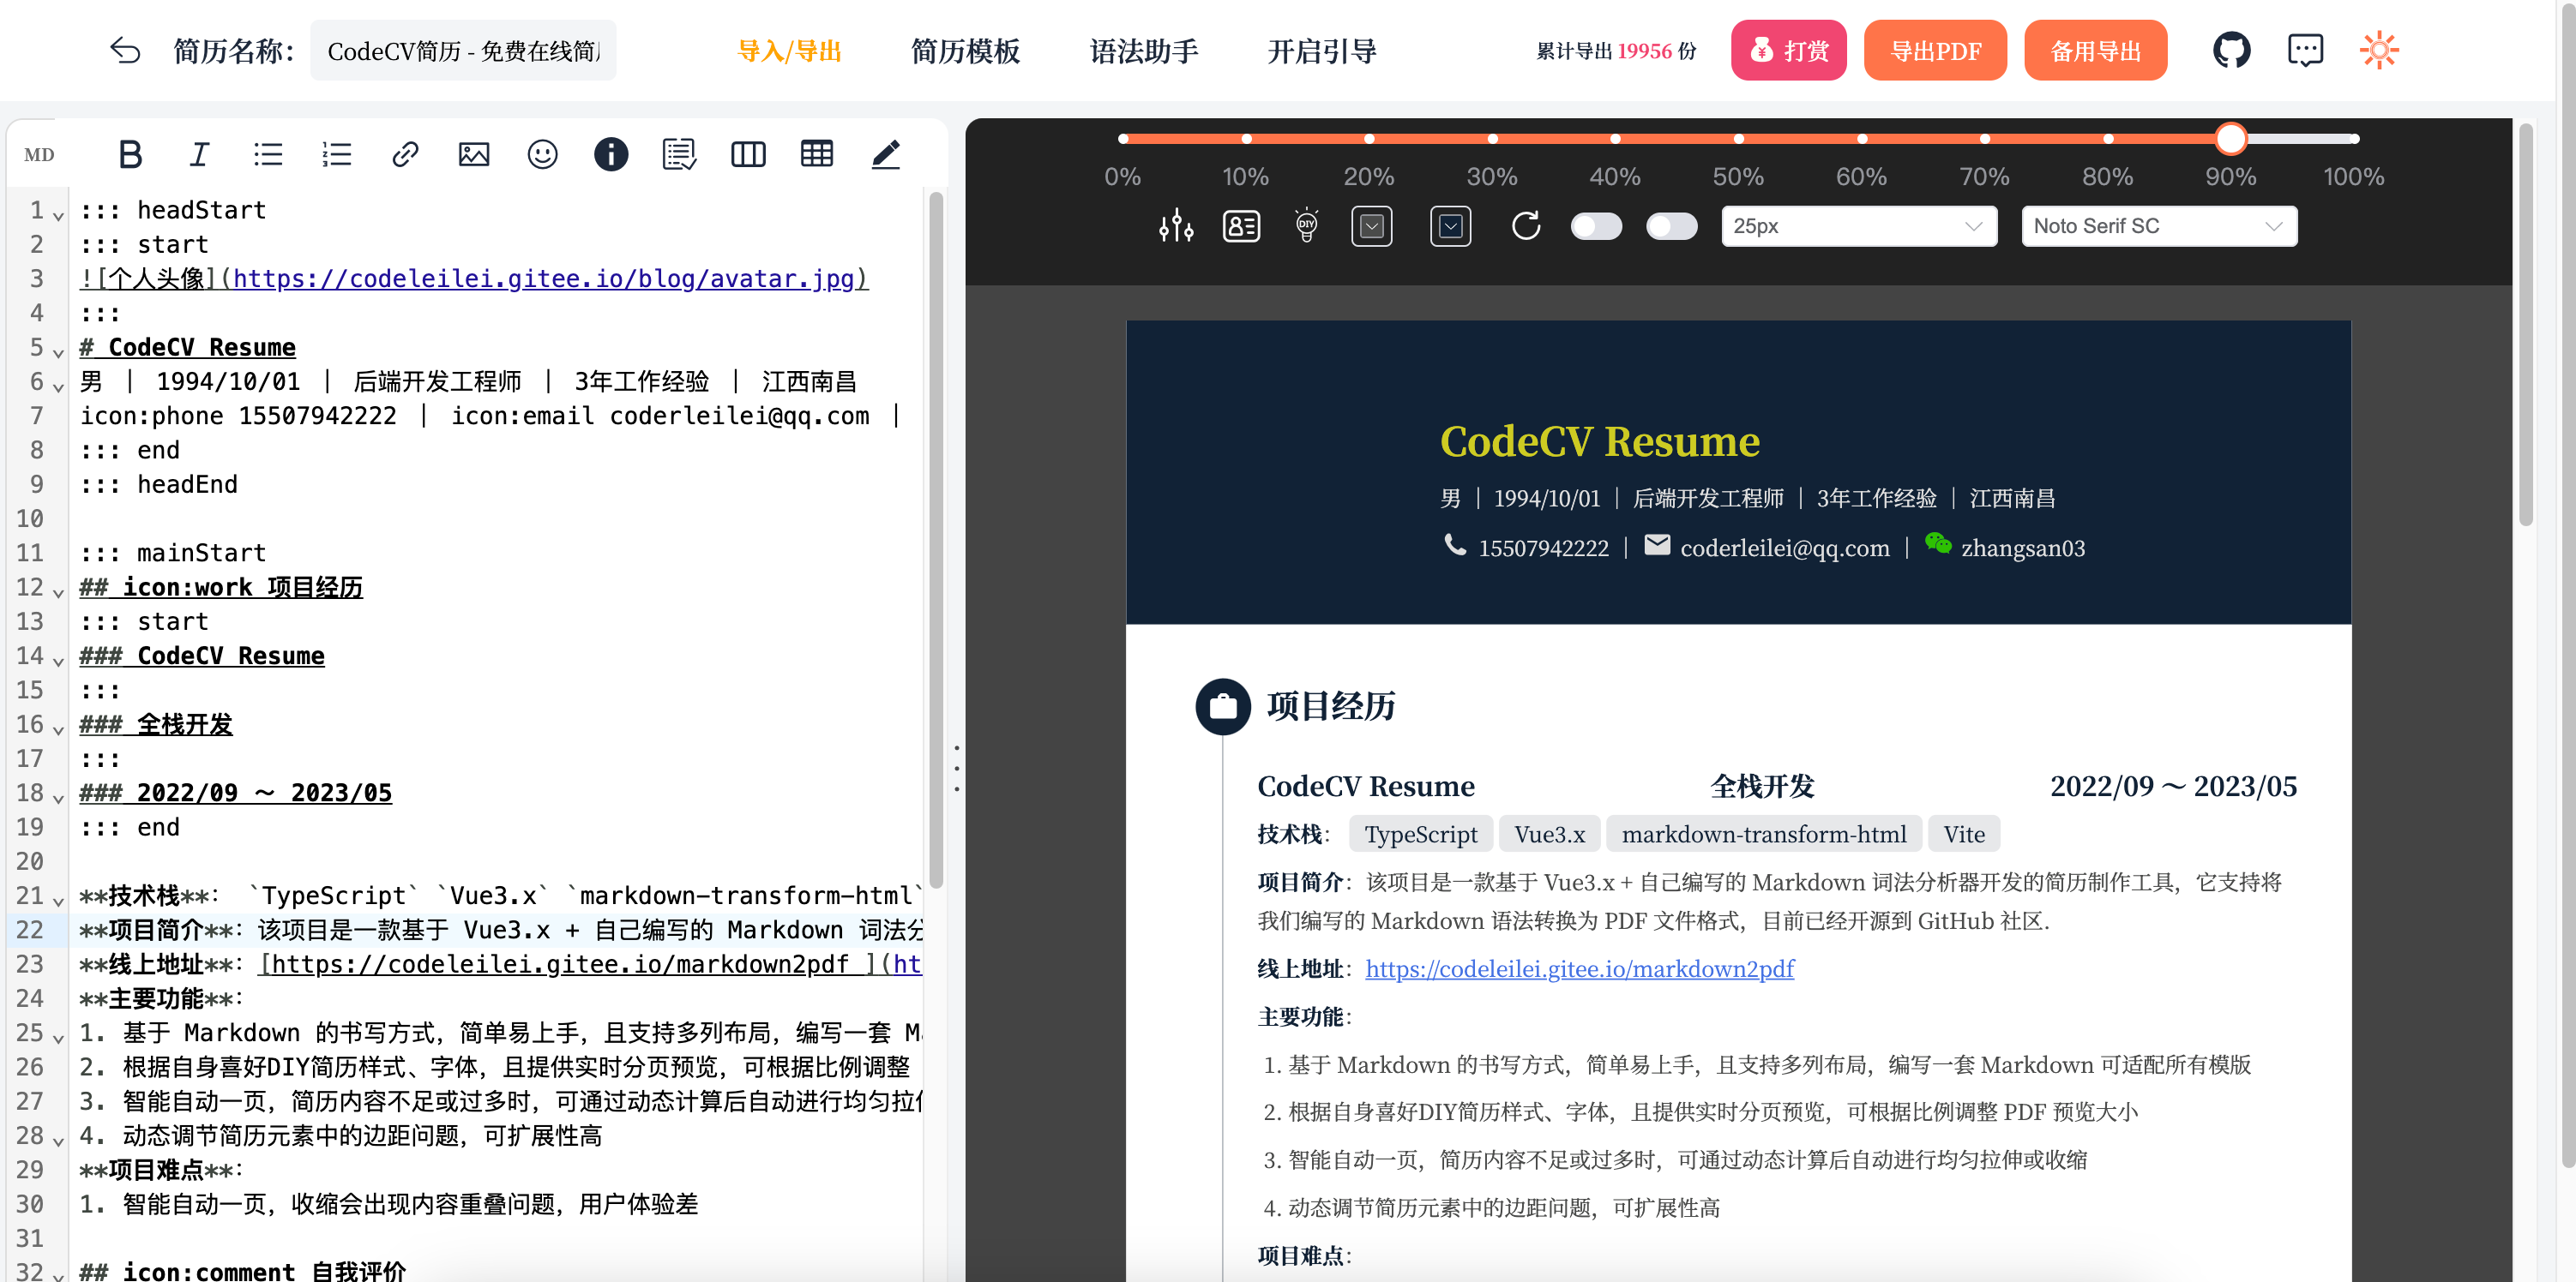Screen dimensions: 2576x1282
Task: Apply bold formatting
Action: pyautogui.click(x=130, y=154)
